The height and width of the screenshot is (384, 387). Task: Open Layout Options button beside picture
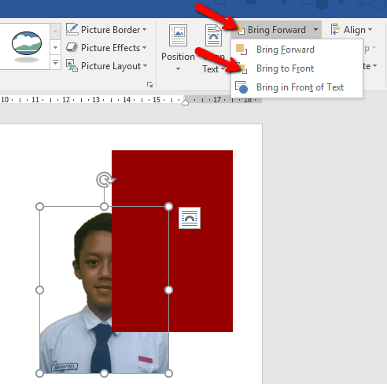pyautogui.click(x=190, y=218)
